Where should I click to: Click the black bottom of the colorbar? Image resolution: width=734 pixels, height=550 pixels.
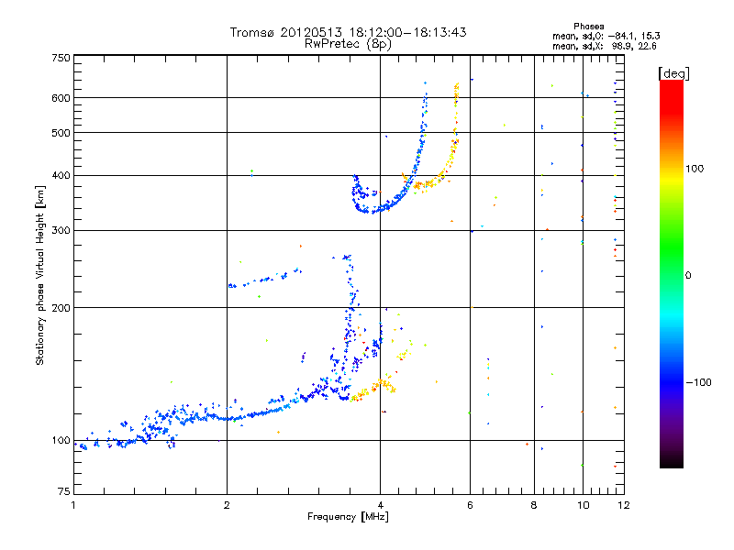672,461
